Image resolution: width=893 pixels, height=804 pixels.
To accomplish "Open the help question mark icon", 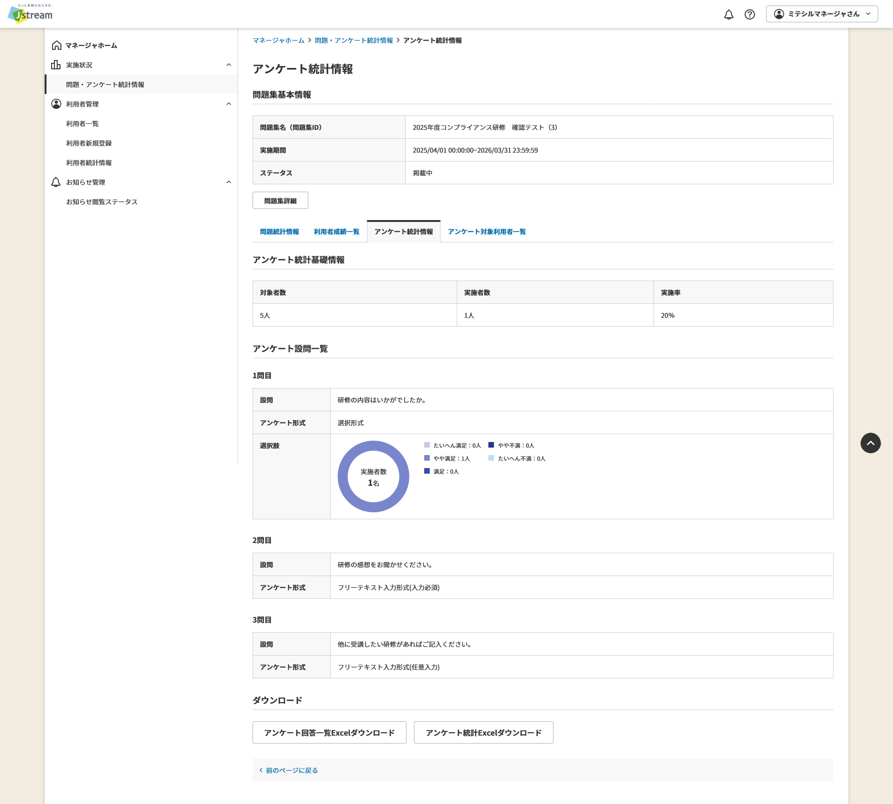I will click(x=749, y=14).
